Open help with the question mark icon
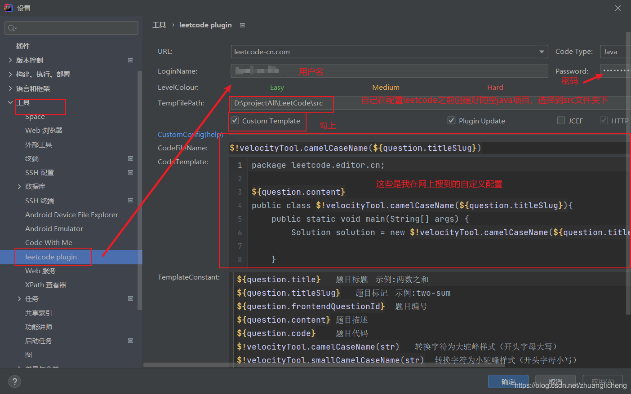 14,381
